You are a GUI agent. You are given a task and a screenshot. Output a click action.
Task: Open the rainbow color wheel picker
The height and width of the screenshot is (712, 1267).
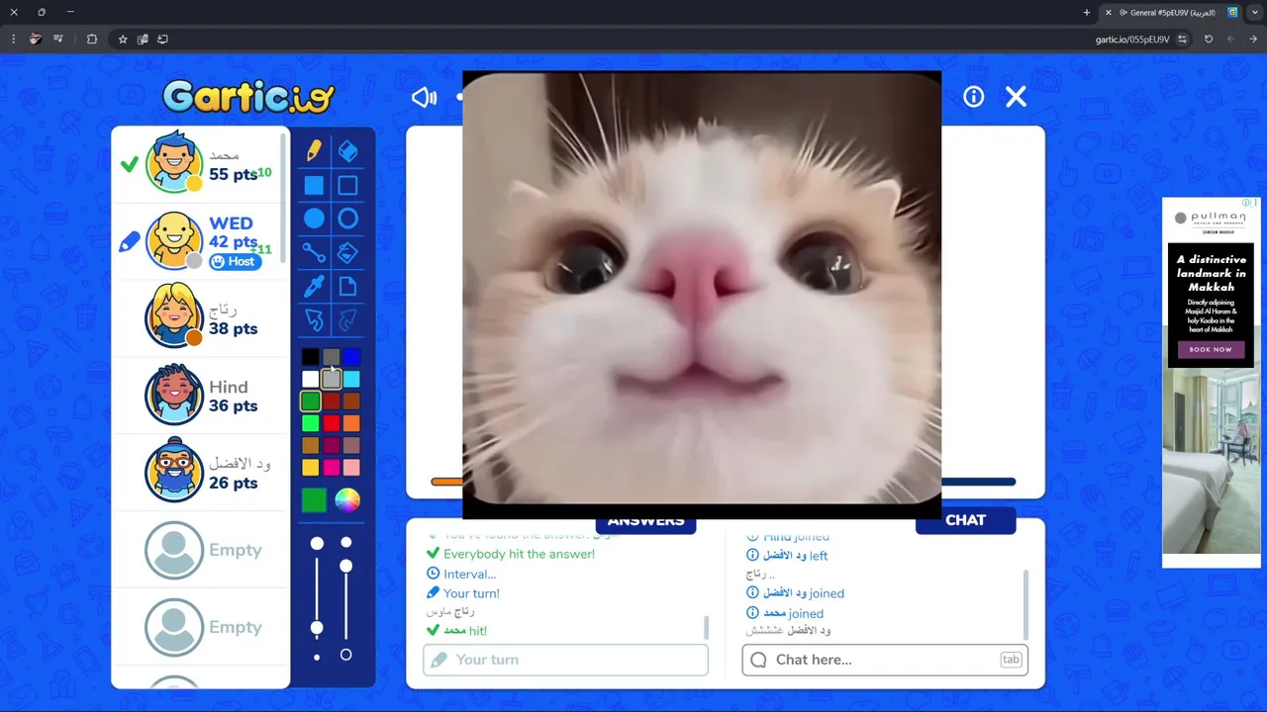tap(347, 500)
